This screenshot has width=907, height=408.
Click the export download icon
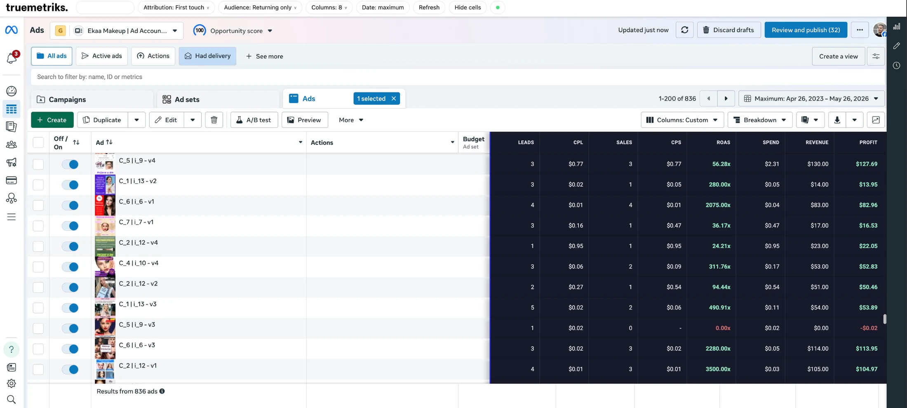837,120
